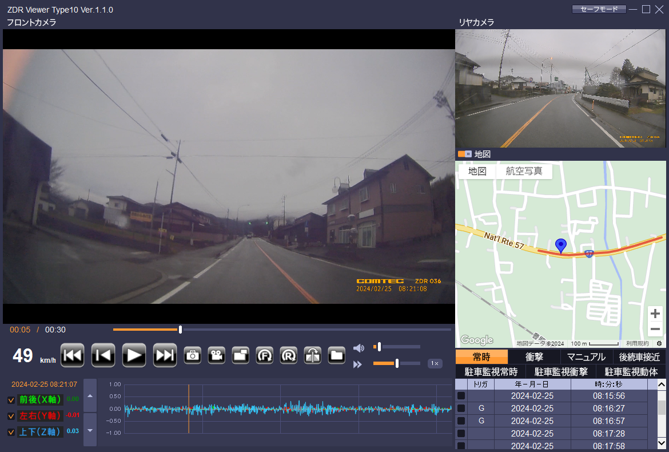The image size is (669, 452).
Task: Open the 駐車監視常時 tab
Action: point(491,371)
